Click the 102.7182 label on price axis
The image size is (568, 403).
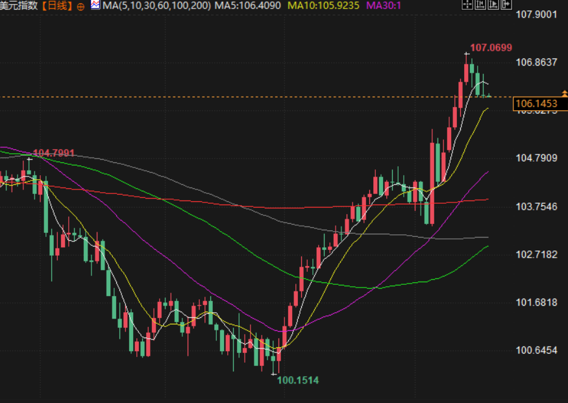[536, 254]
